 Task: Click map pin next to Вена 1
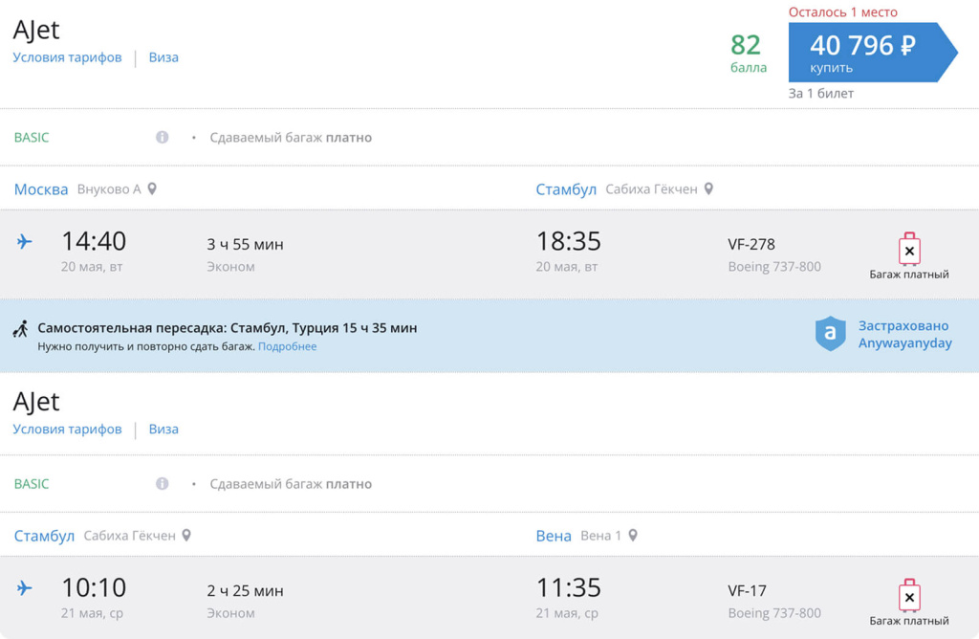(x=633, y=536)
